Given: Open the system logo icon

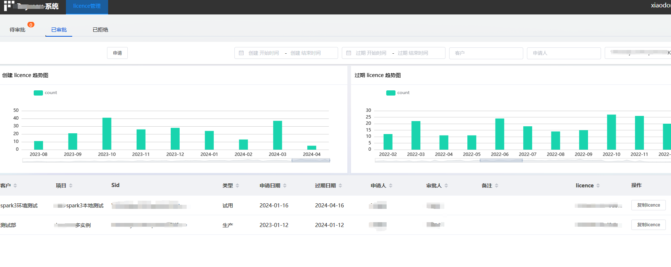Looking at the screenshot, I should coord(9,6).
